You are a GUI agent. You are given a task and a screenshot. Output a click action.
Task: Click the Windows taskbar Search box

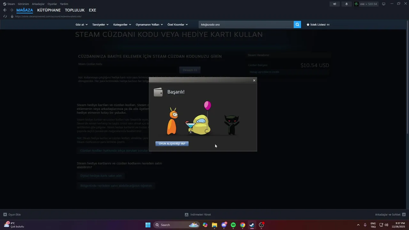click(x=177, y=225)
